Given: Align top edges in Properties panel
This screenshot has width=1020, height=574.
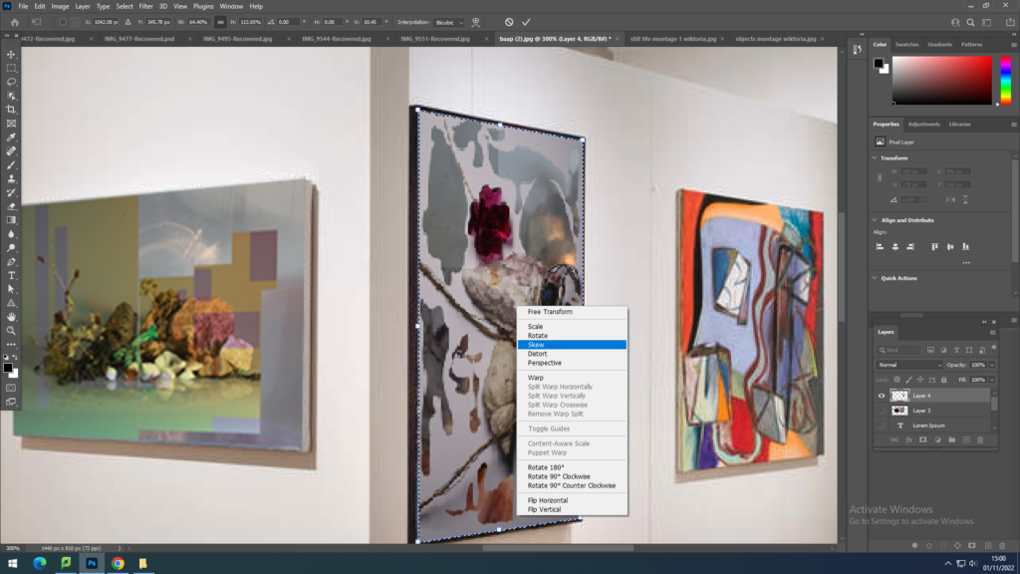Looking at the screenshot, I should [x=934, y=247].
